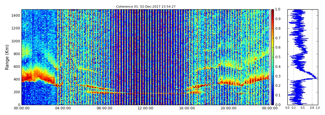Click the profile plot's 0.0 x-axis label
This screenshot has width=325, height=115.
[287, 108]
